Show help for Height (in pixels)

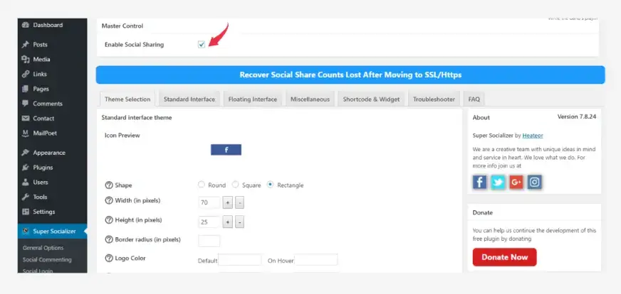[x=109, y=219]
